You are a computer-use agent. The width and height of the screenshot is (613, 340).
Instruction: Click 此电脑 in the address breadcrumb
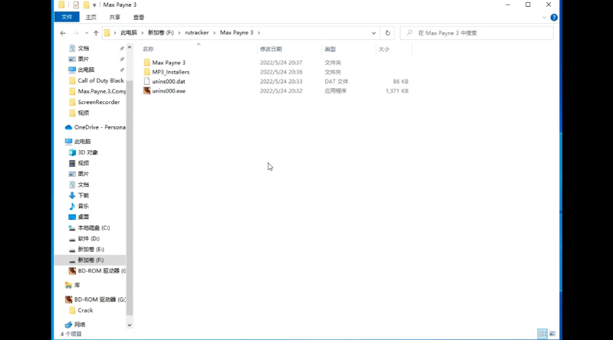tap(129, 33)
